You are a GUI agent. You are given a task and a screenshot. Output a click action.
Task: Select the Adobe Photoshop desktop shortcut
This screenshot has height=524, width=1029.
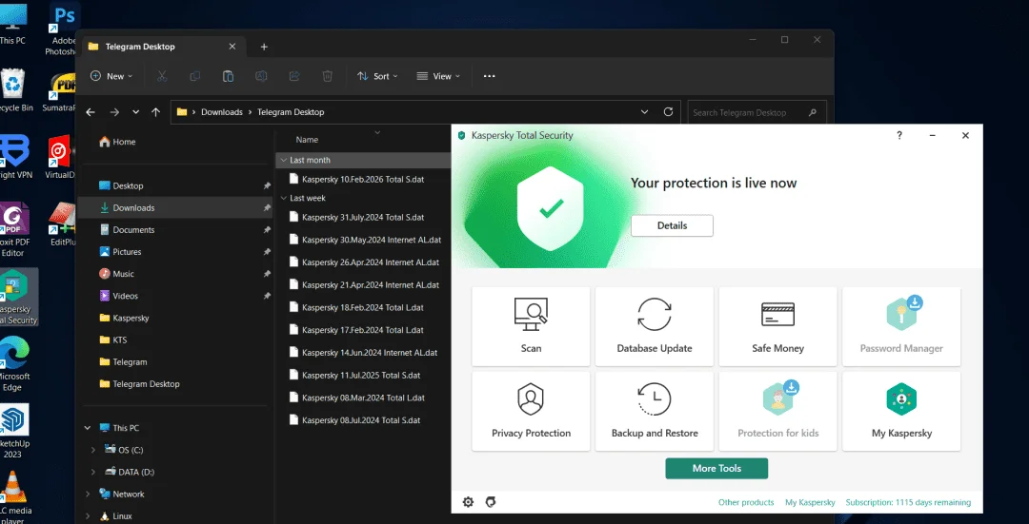(x=64, y=29)
